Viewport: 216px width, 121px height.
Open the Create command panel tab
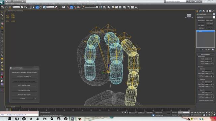(x=197, y=11)
